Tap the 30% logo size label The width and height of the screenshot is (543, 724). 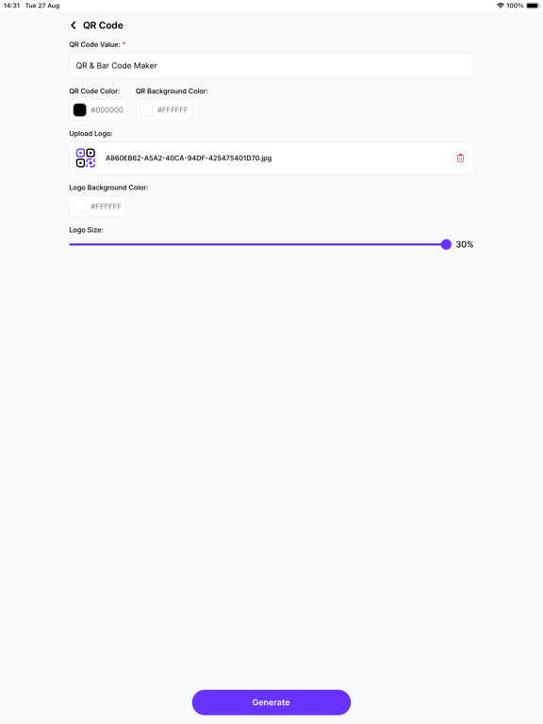pos(465,244)
